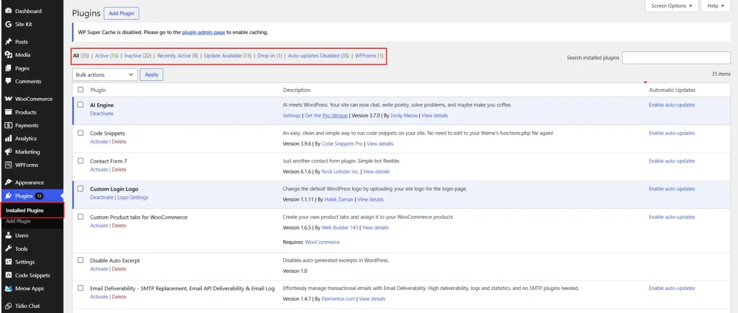
Task: Get the AI Engine Pro Version link
Action: (x=326, y=116)
